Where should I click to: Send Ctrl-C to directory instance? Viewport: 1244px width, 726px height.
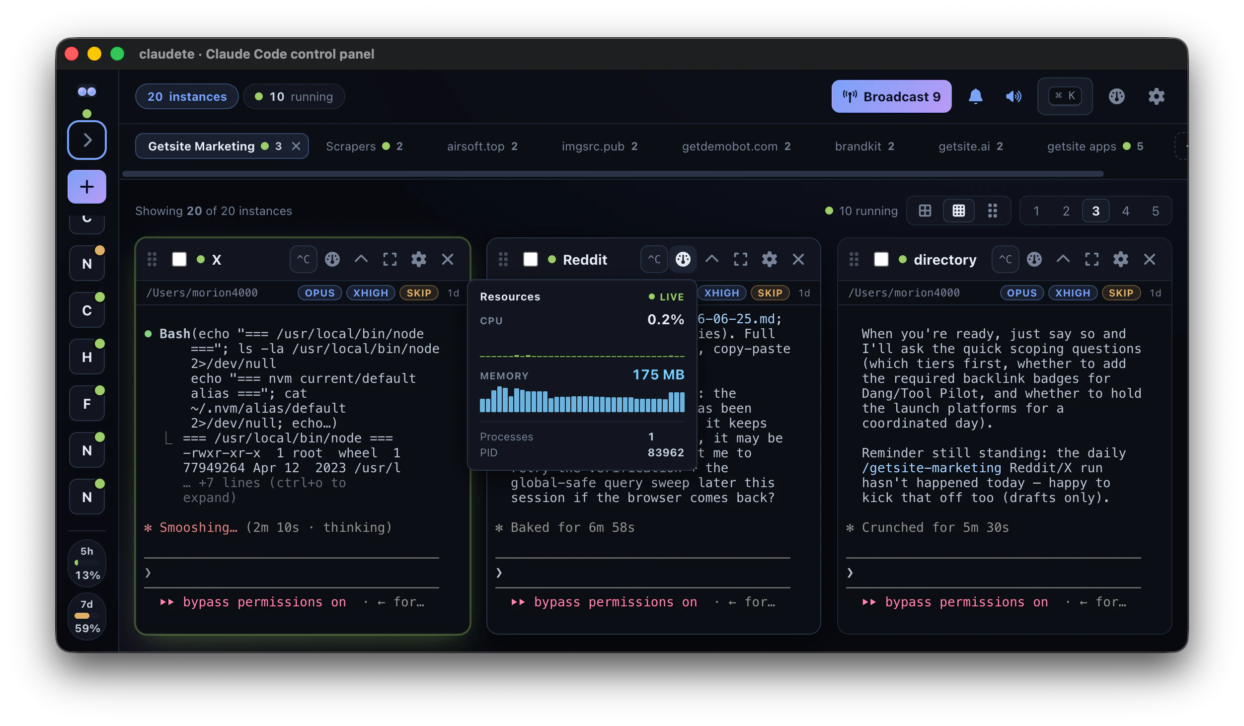1005,259
